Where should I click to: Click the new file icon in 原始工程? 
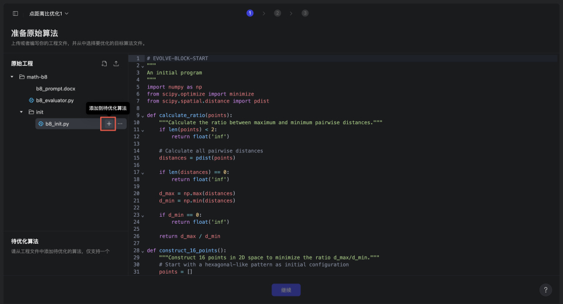(104, 63)
